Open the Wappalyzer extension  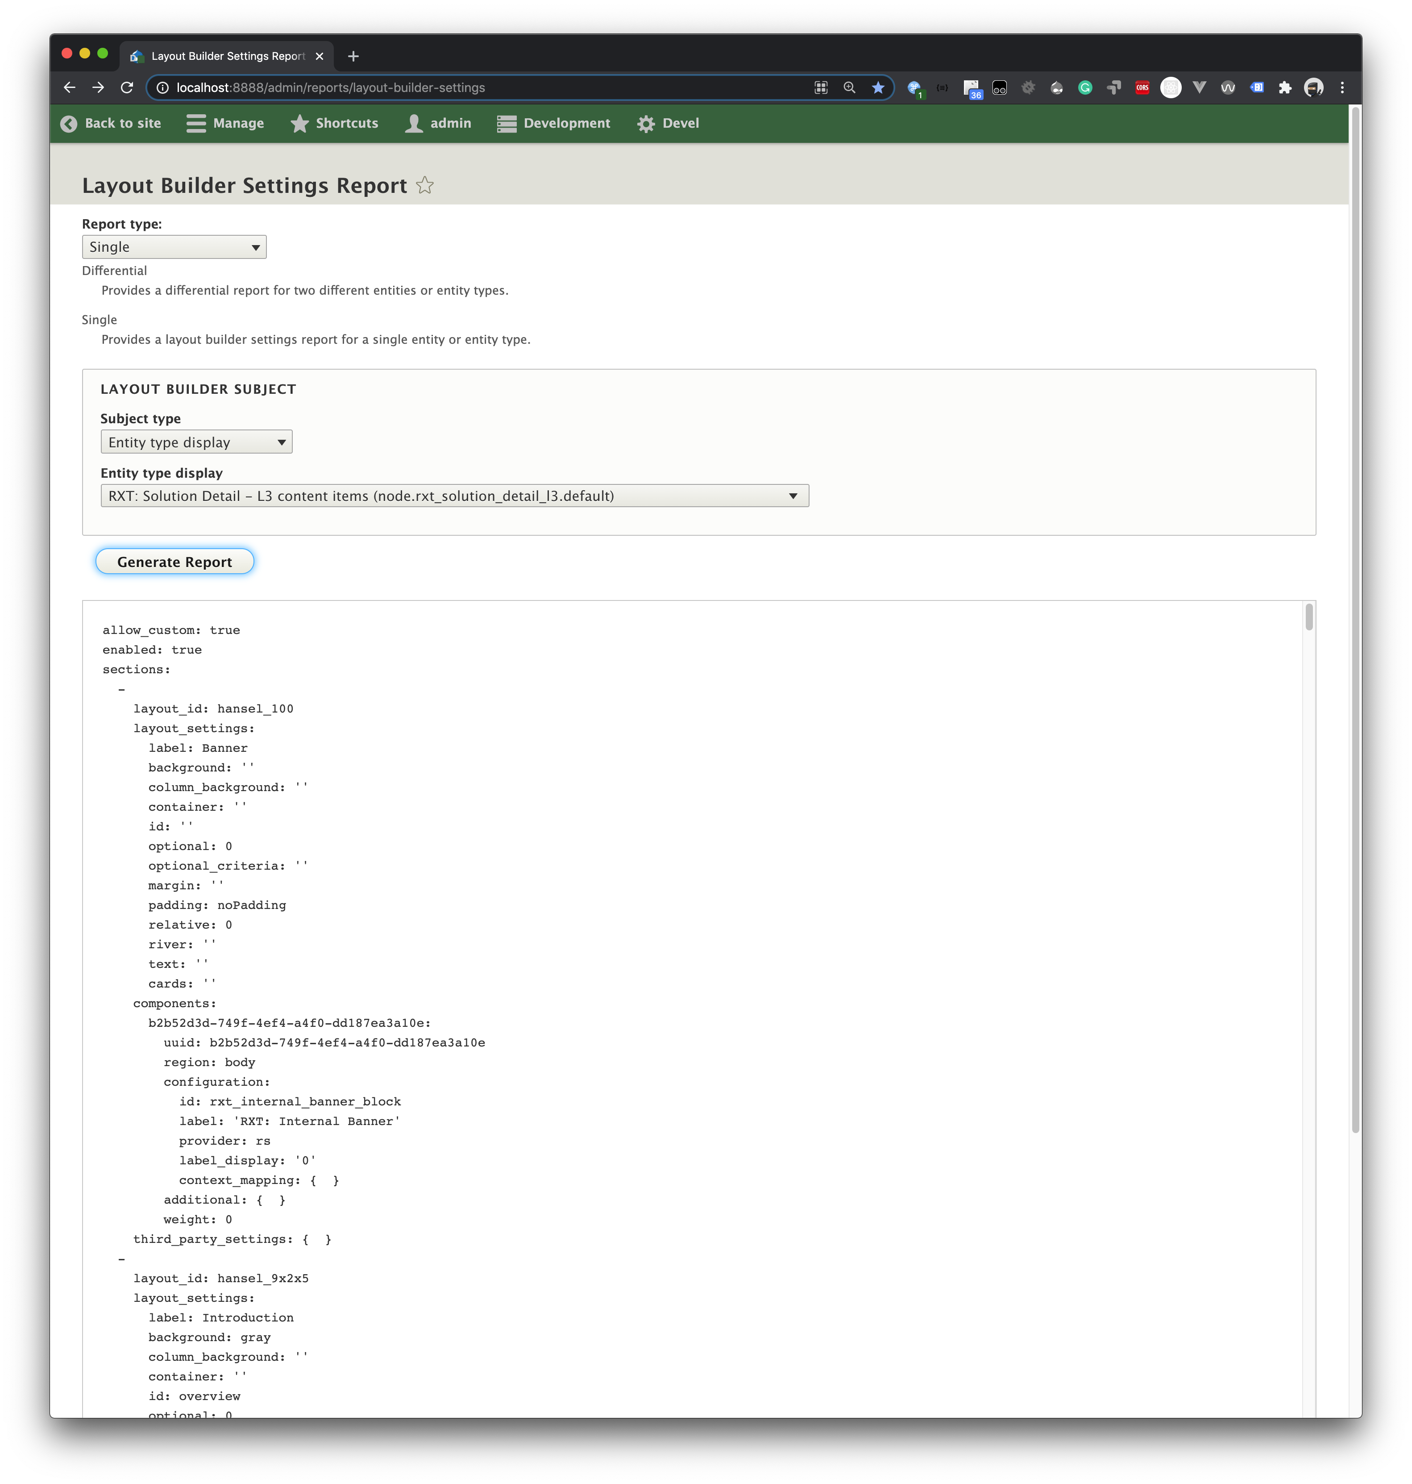coord(1228,88)
